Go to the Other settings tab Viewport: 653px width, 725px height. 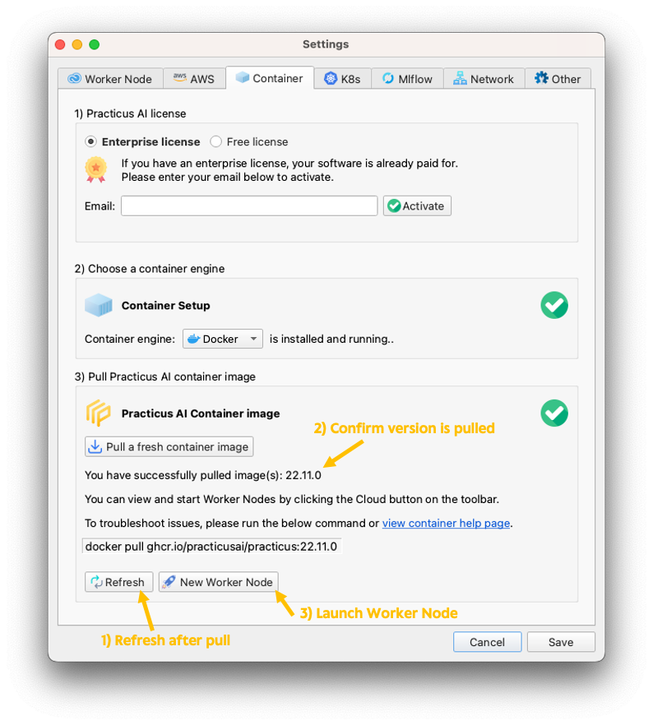click(558, 79)
